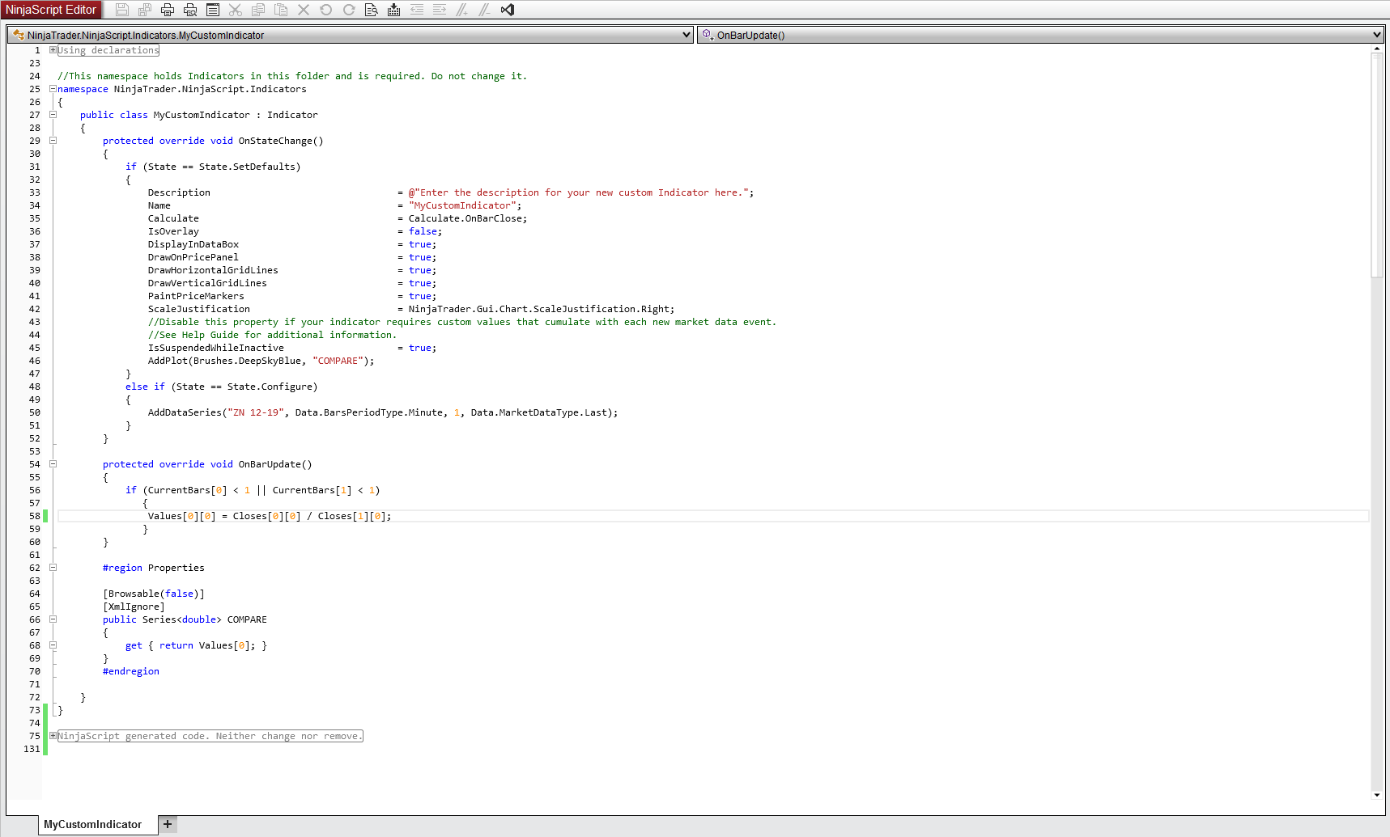Click "State.Configure" in the else-if
The image size is (1390, 837).
click(x=270, y=387)
